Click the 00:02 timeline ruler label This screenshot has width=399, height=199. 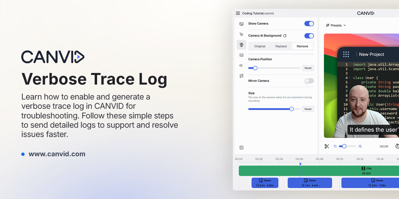[x=259, y=159]
